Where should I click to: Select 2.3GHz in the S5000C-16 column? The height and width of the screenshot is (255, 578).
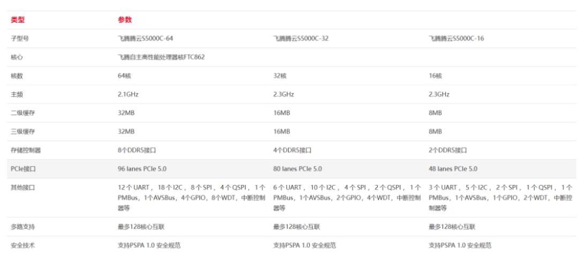point(439,95)
